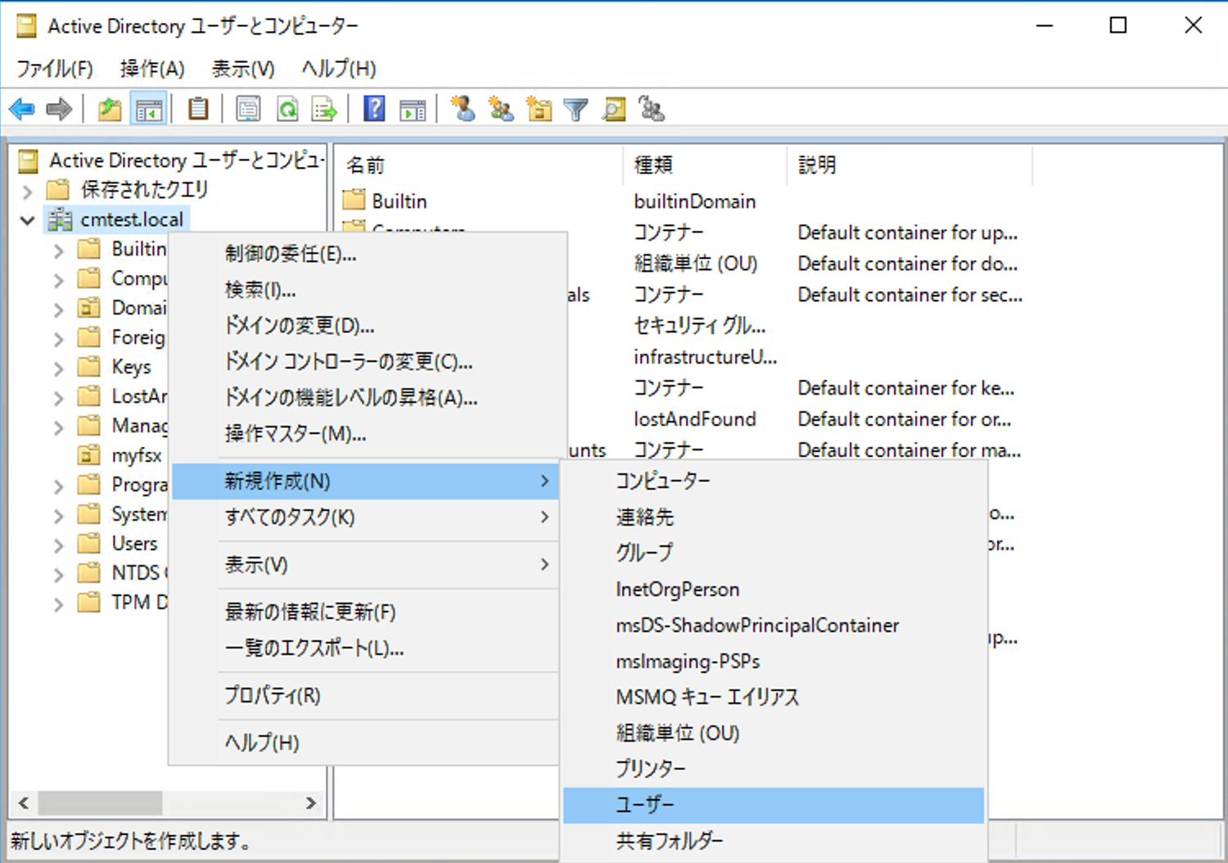Select 連絡先 in new object submenu
The width and height of the screenshot is (1228, 863).
click(774, 517)
